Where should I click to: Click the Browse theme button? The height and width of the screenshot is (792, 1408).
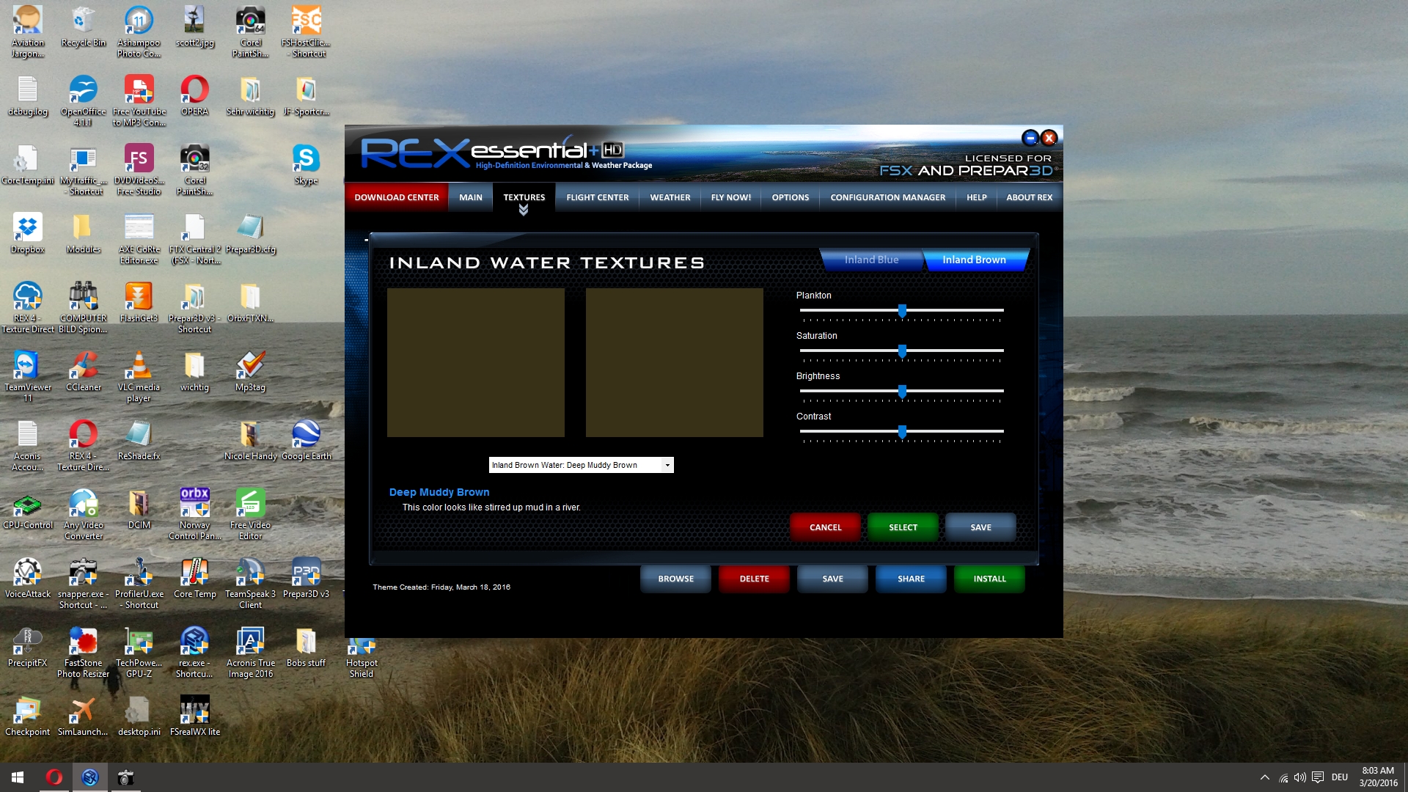pos(675,579)
